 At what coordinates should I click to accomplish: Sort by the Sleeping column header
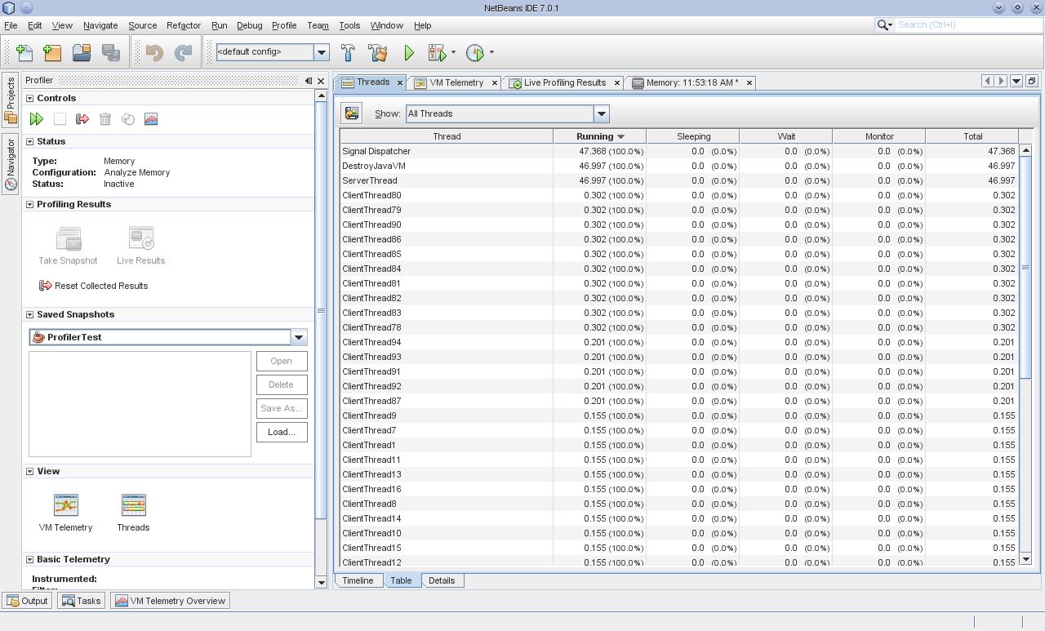[x=693, y=136]
